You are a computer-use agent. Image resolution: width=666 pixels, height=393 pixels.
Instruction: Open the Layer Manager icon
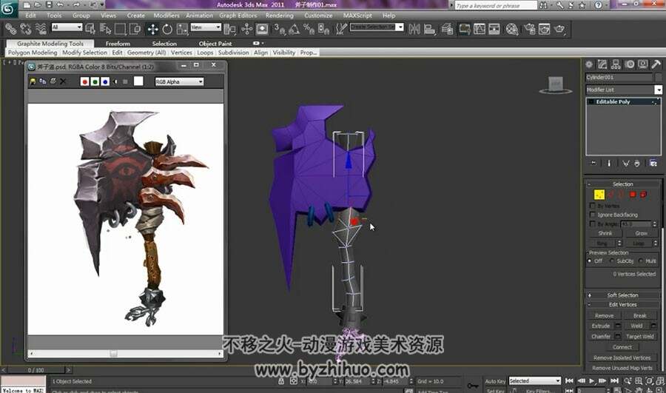tap(447, 29)
